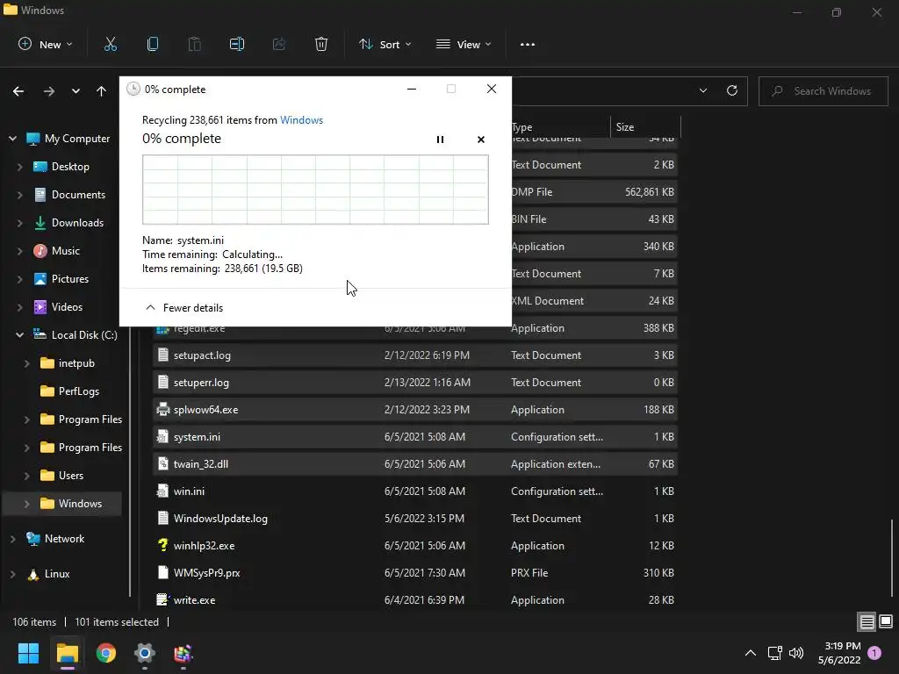Switch to details view layout icon

click(867, 621)
